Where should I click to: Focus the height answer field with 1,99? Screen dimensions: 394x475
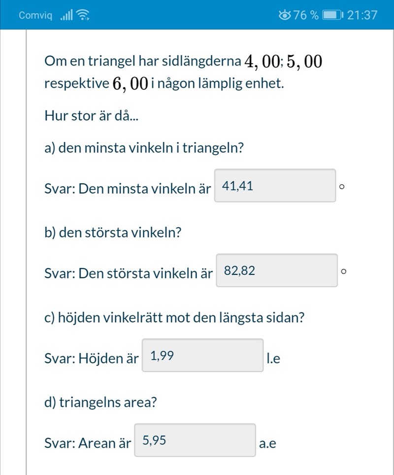[203, 355]
